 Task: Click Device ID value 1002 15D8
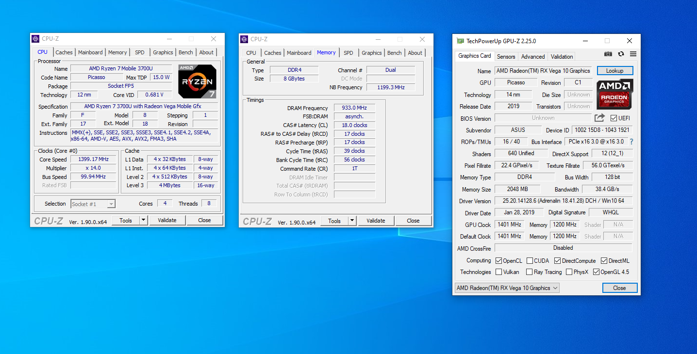click(601, 130)
